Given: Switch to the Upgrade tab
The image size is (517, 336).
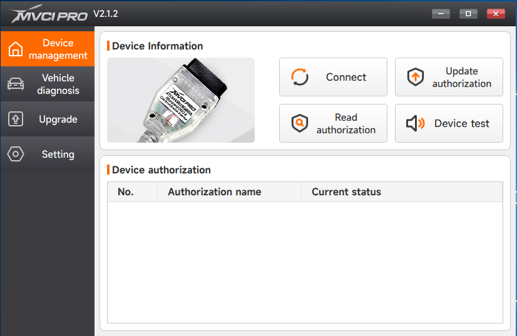Looking at the screenshot, I should tap(48, 120).
